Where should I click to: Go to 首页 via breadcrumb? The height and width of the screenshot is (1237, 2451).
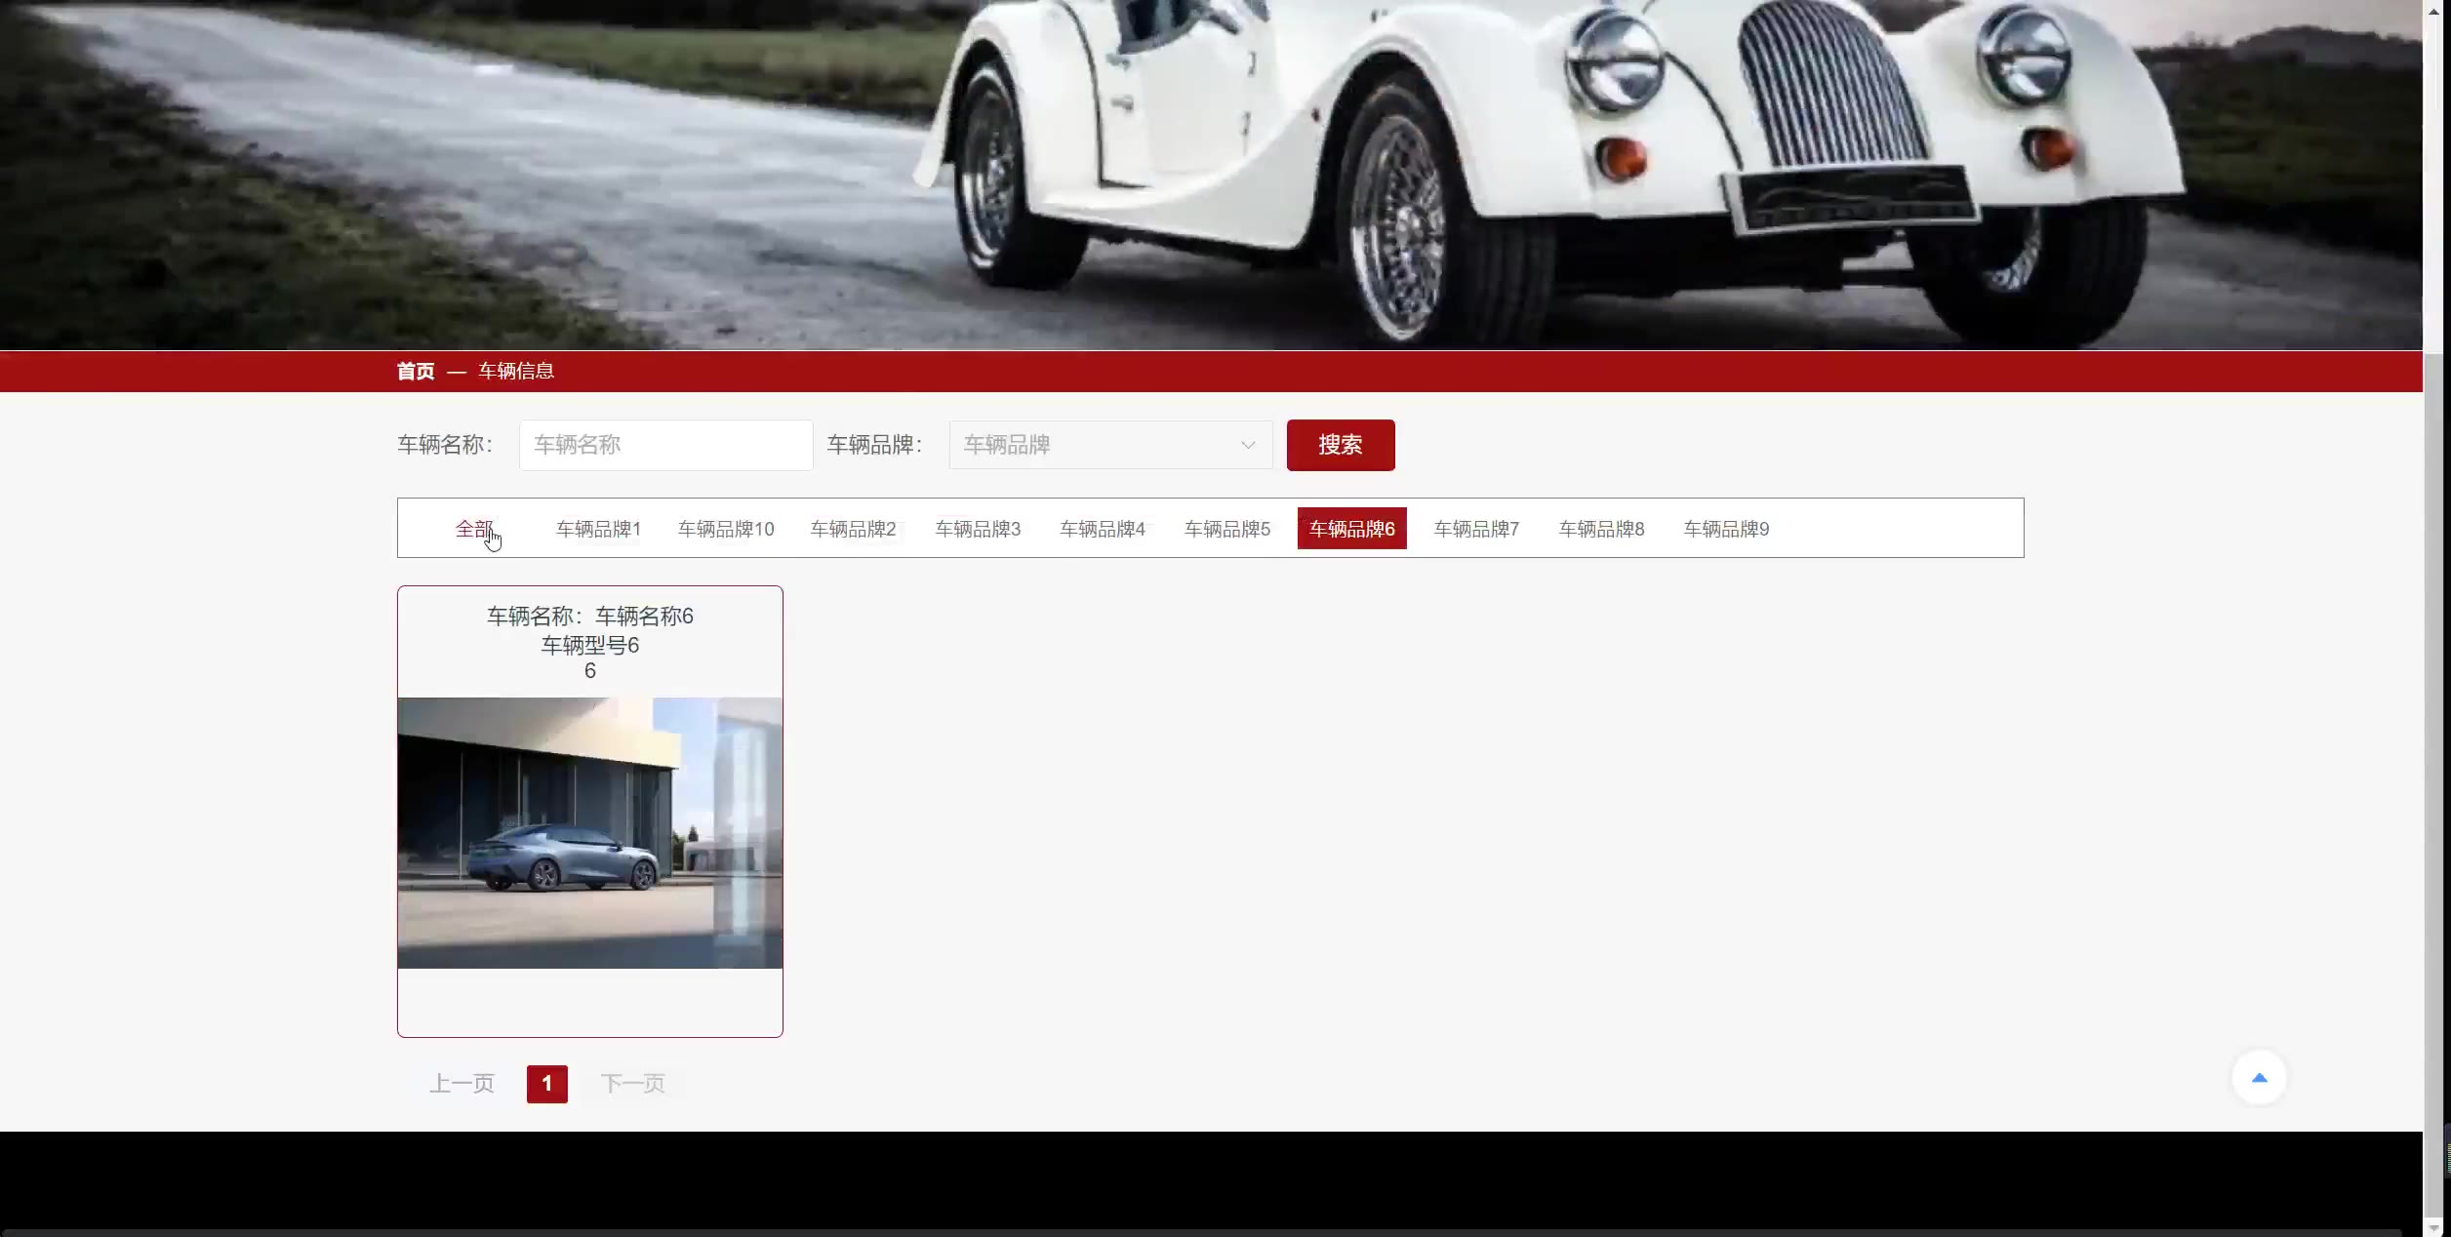416,371
